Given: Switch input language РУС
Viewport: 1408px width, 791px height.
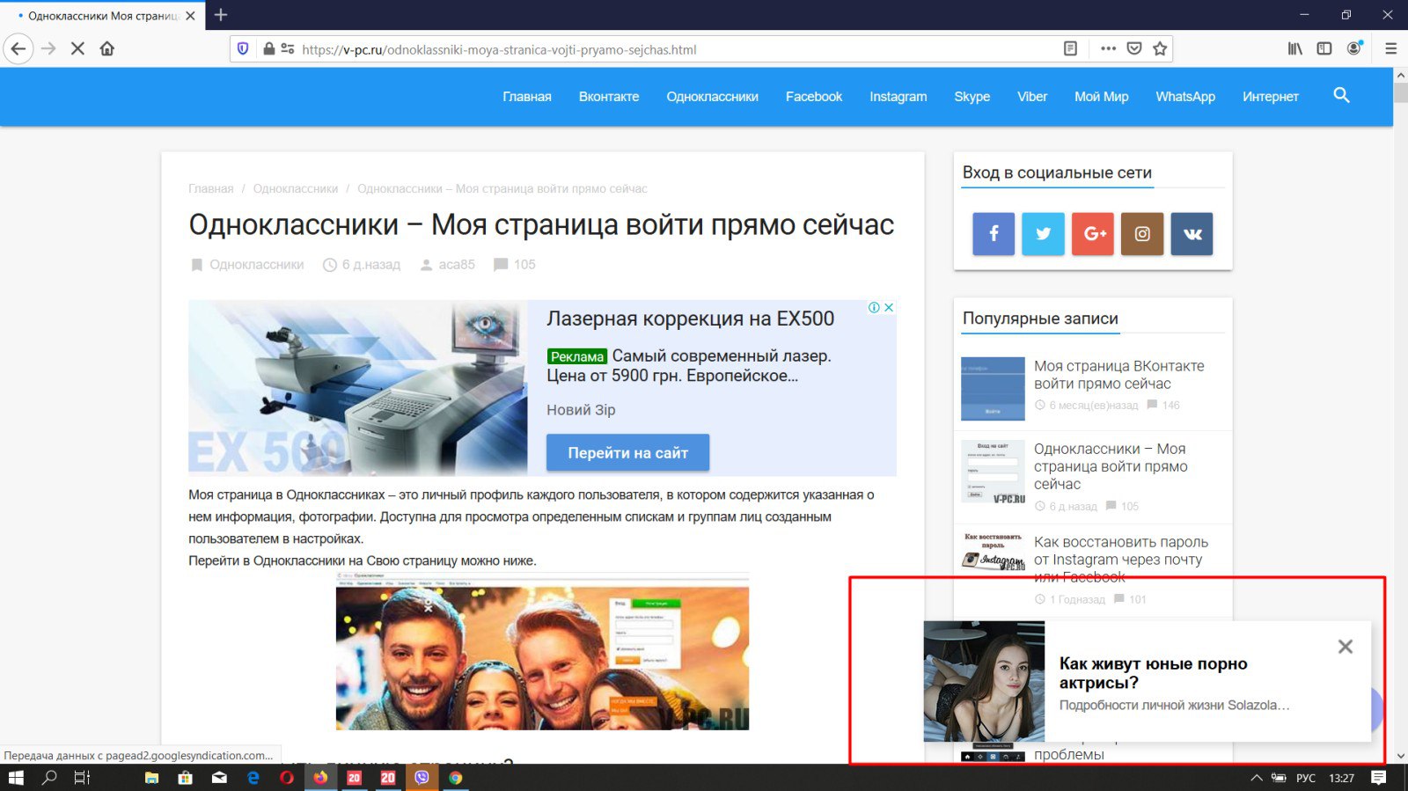Looking at the screenshot, I should point(1306,778).
